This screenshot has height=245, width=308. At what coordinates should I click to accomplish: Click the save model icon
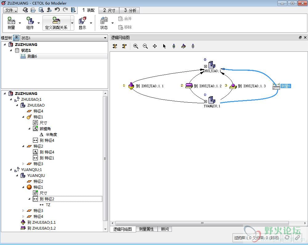(x=41, y=10)
